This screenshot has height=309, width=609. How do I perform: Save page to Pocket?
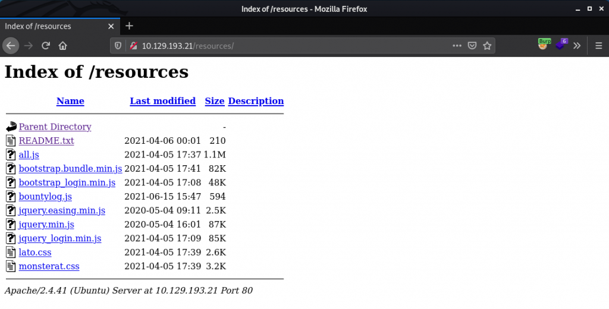tap(472, 46)
